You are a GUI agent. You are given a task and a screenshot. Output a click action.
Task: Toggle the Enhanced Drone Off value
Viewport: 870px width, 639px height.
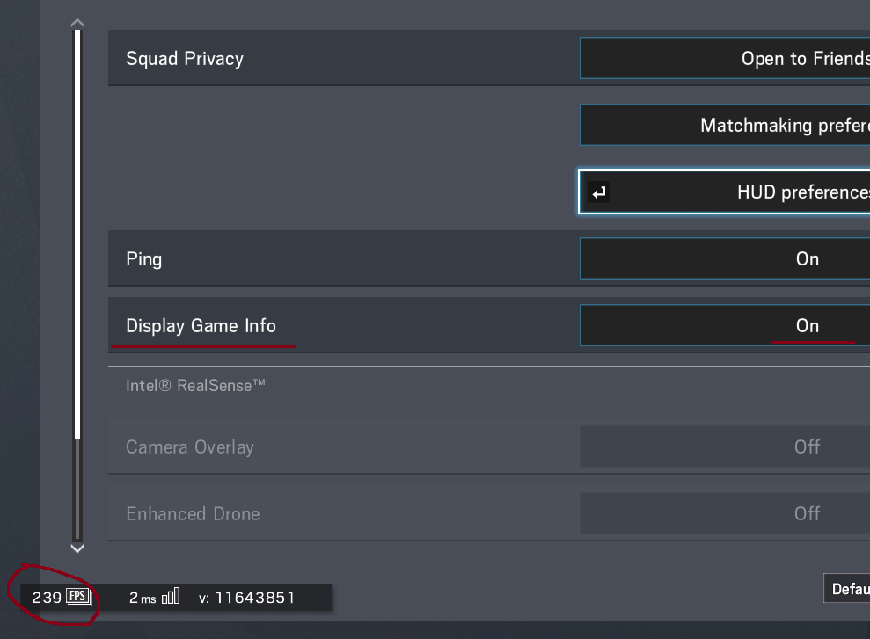click(x=807, y=514)
